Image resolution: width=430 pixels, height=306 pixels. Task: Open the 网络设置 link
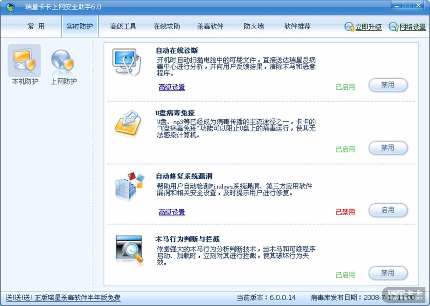click(413, 27)
